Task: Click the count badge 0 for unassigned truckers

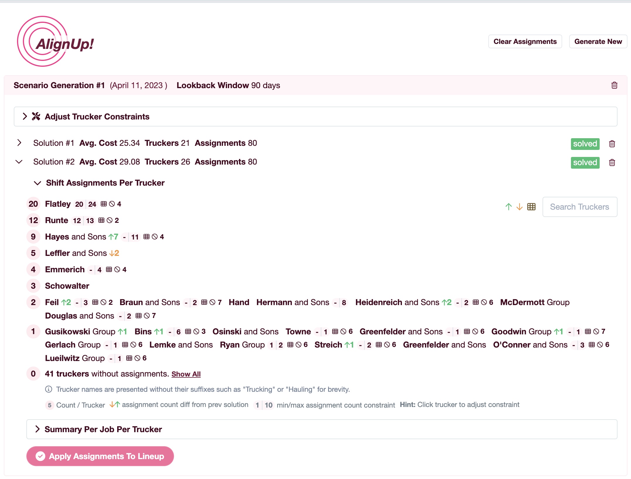Action: [33, 374]
